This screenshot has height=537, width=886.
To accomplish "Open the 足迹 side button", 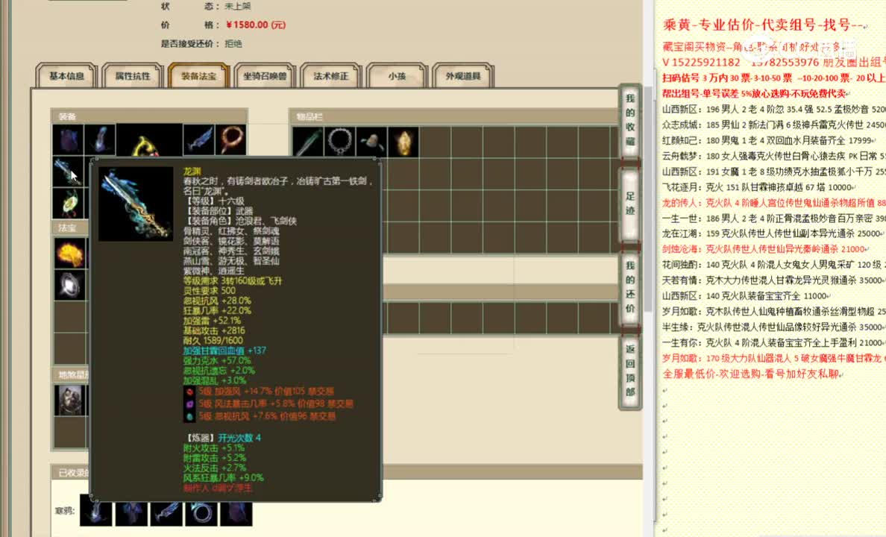I will (x=630, y=204).
